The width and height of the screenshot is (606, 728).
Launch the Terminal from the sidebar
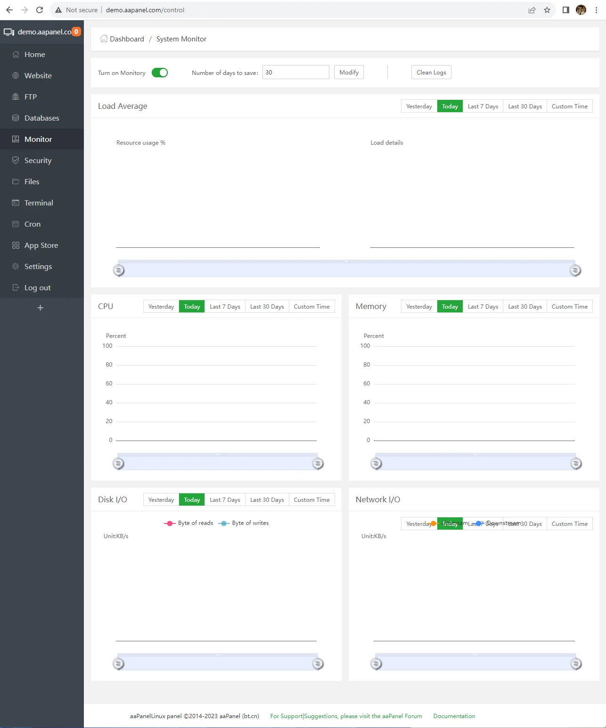39,203
